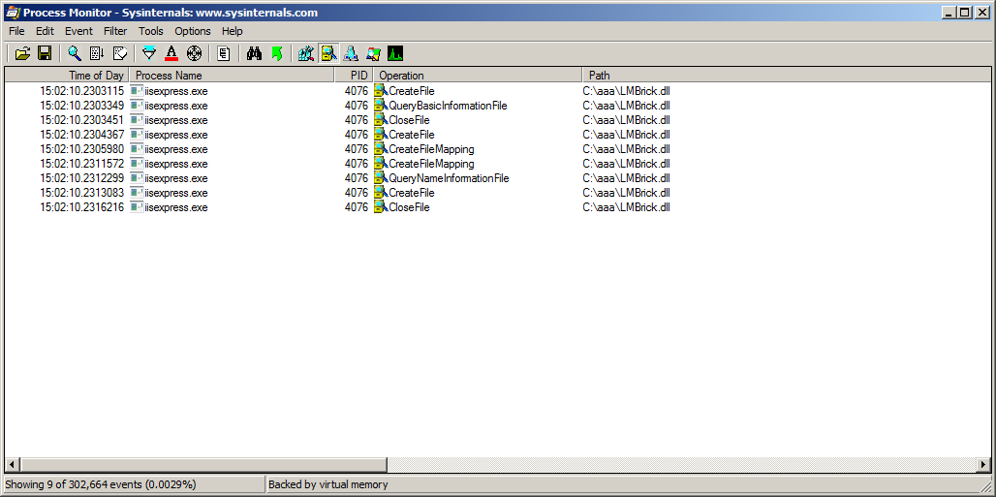The height and width of the screenshot is (497, 996).
Task: Toggle Show Network Activity icon
Action: (351, 53)
